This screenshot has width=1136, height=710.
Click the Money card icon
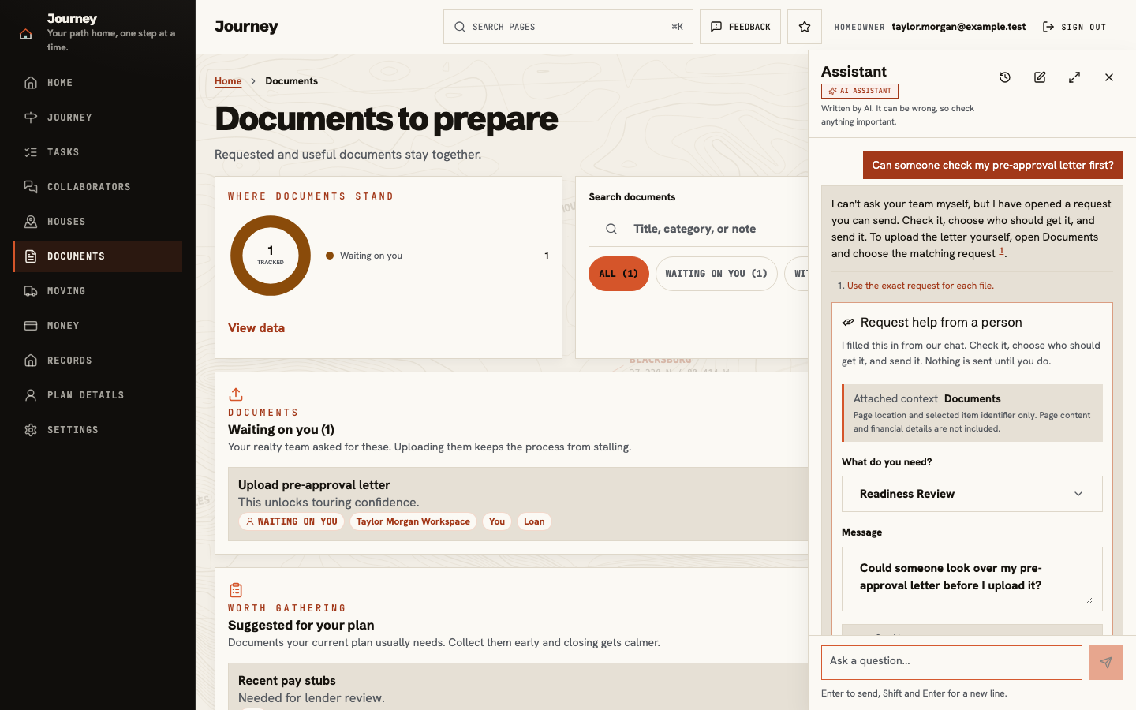click(x=31, y=326)
